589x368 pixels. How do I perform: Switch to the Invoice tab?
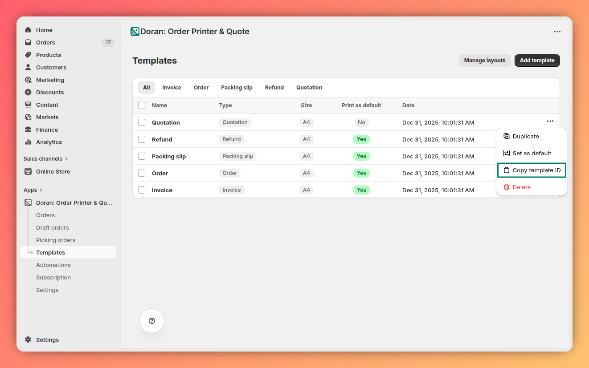click(x=172, y=88)
